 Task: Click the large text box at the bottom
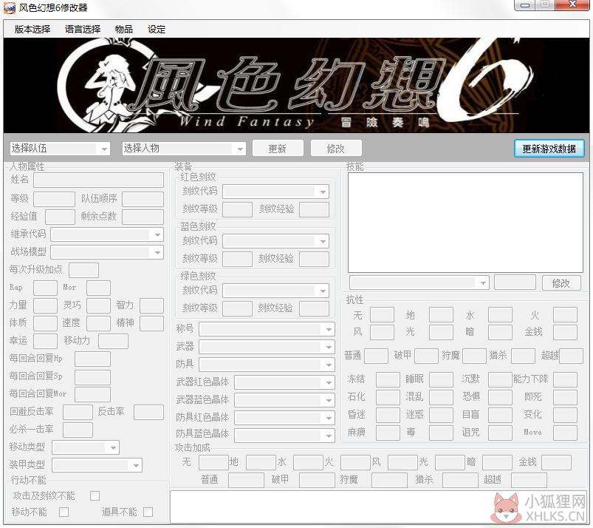(378, 507)
